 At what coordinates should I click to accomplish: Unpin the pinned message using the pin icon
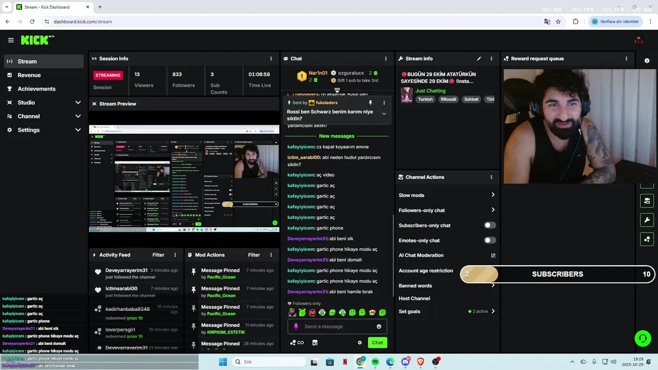tap(370, 103)
